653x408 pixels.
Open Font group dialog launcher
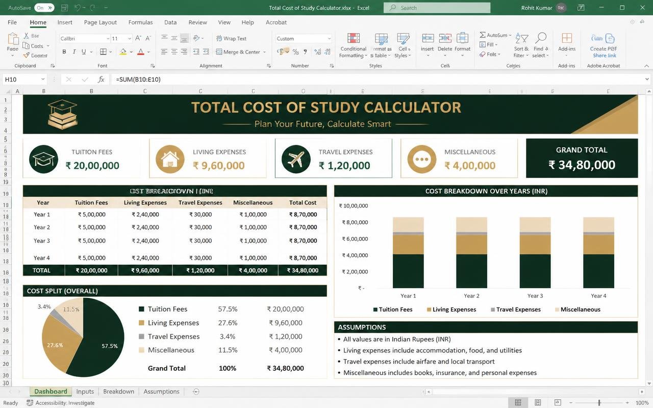point(153,66)
